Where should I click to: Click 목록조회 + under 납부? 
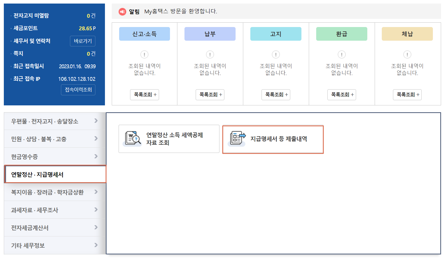210,95
